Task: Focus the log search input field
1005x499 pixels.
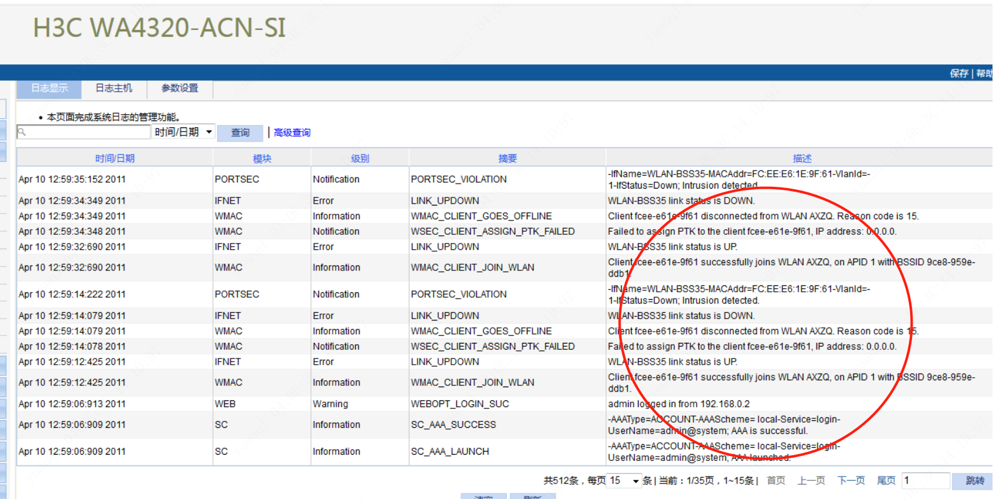Action: pos(84,132)
